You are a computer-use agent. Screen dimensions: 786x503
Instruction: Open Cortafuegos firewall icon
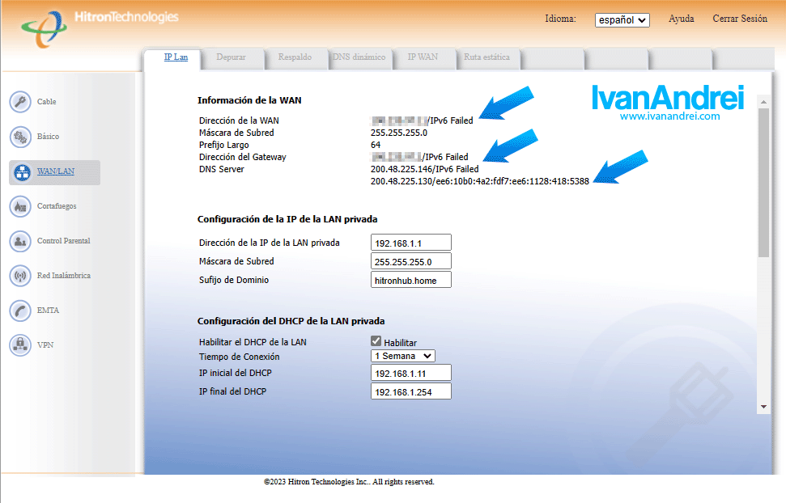coord(20,206)
